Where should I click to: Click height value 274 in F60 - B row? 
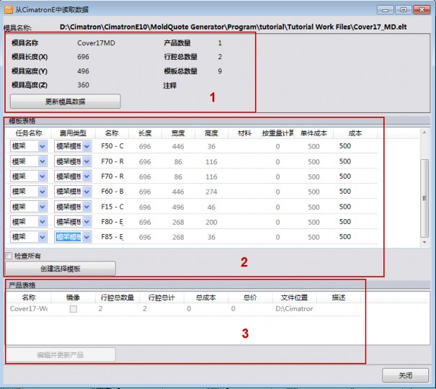tap(211, 192)
